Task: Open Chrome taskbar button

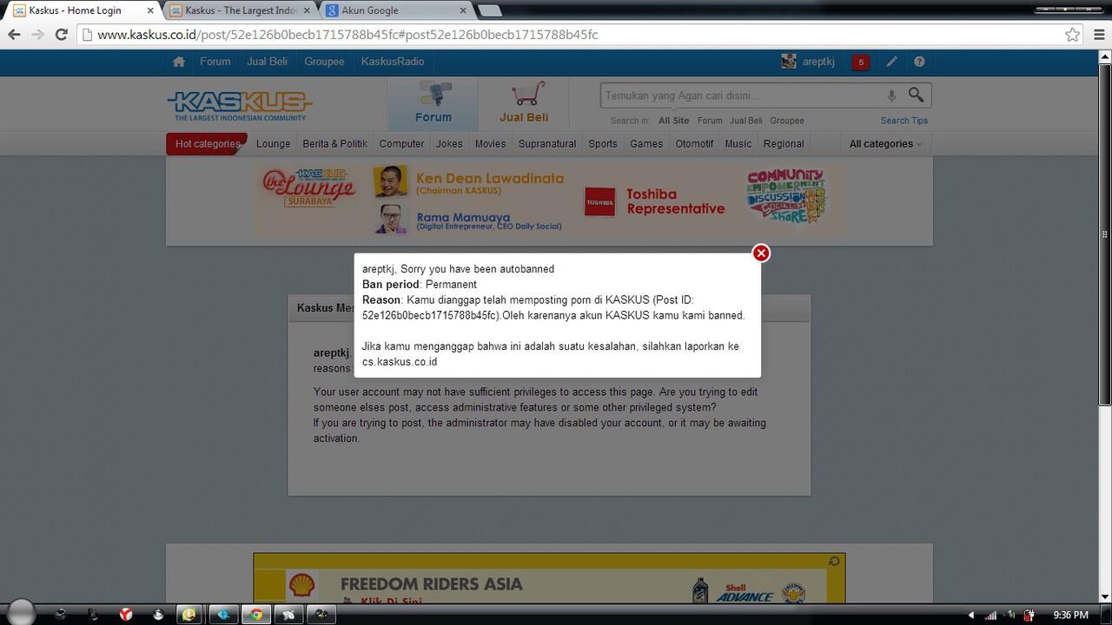Action: pyautogui.click(x=255, y=614)
